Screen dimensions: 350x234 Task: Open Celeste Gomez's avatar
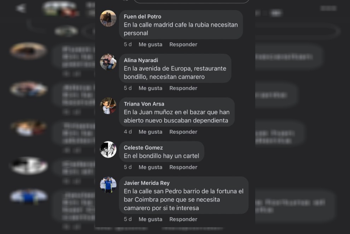[x=108, y=149]
